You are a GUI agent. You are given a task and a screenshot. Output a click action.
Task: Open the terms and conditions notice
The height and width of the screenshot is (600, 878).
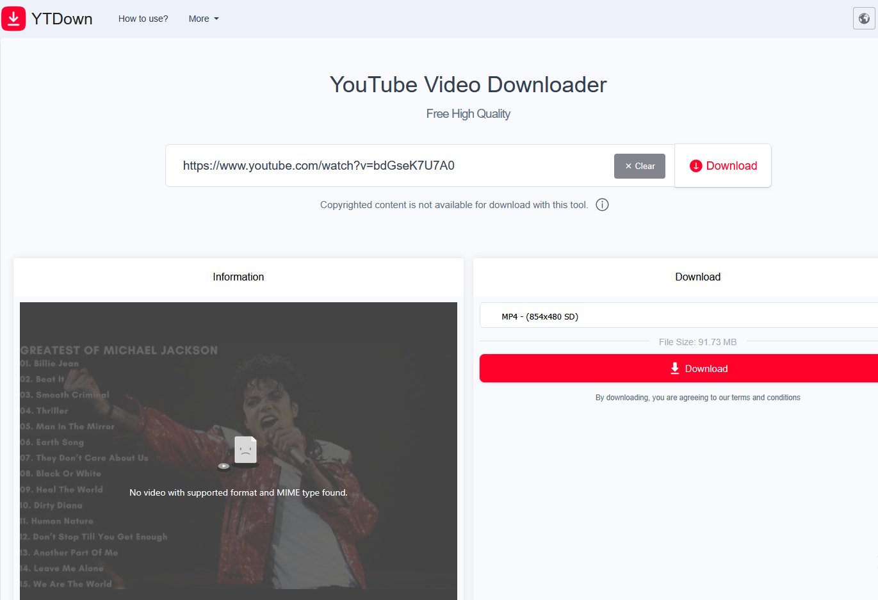[697, 398]
